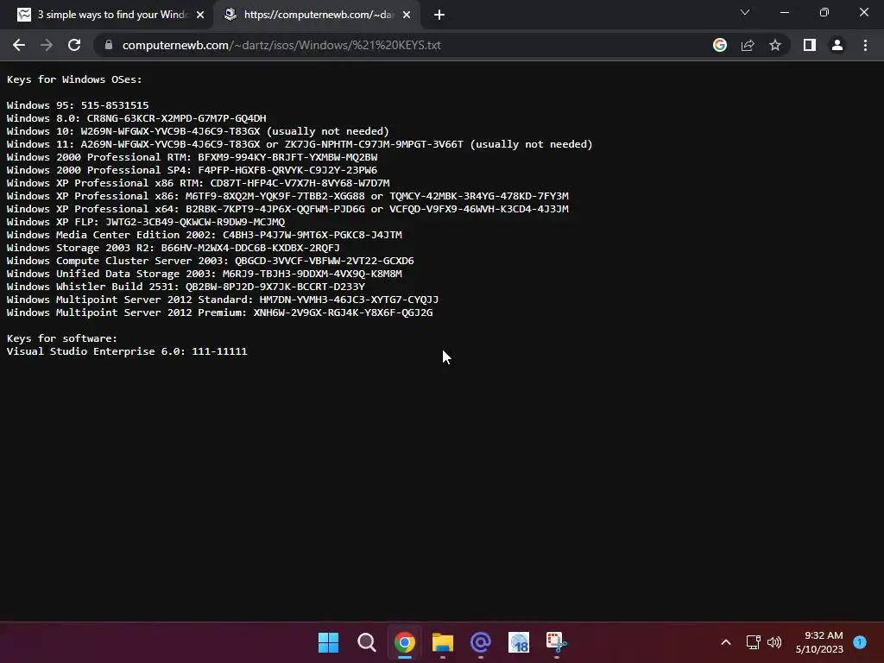
Task: Open a new browser tab
Action: [x=439, y=15]
